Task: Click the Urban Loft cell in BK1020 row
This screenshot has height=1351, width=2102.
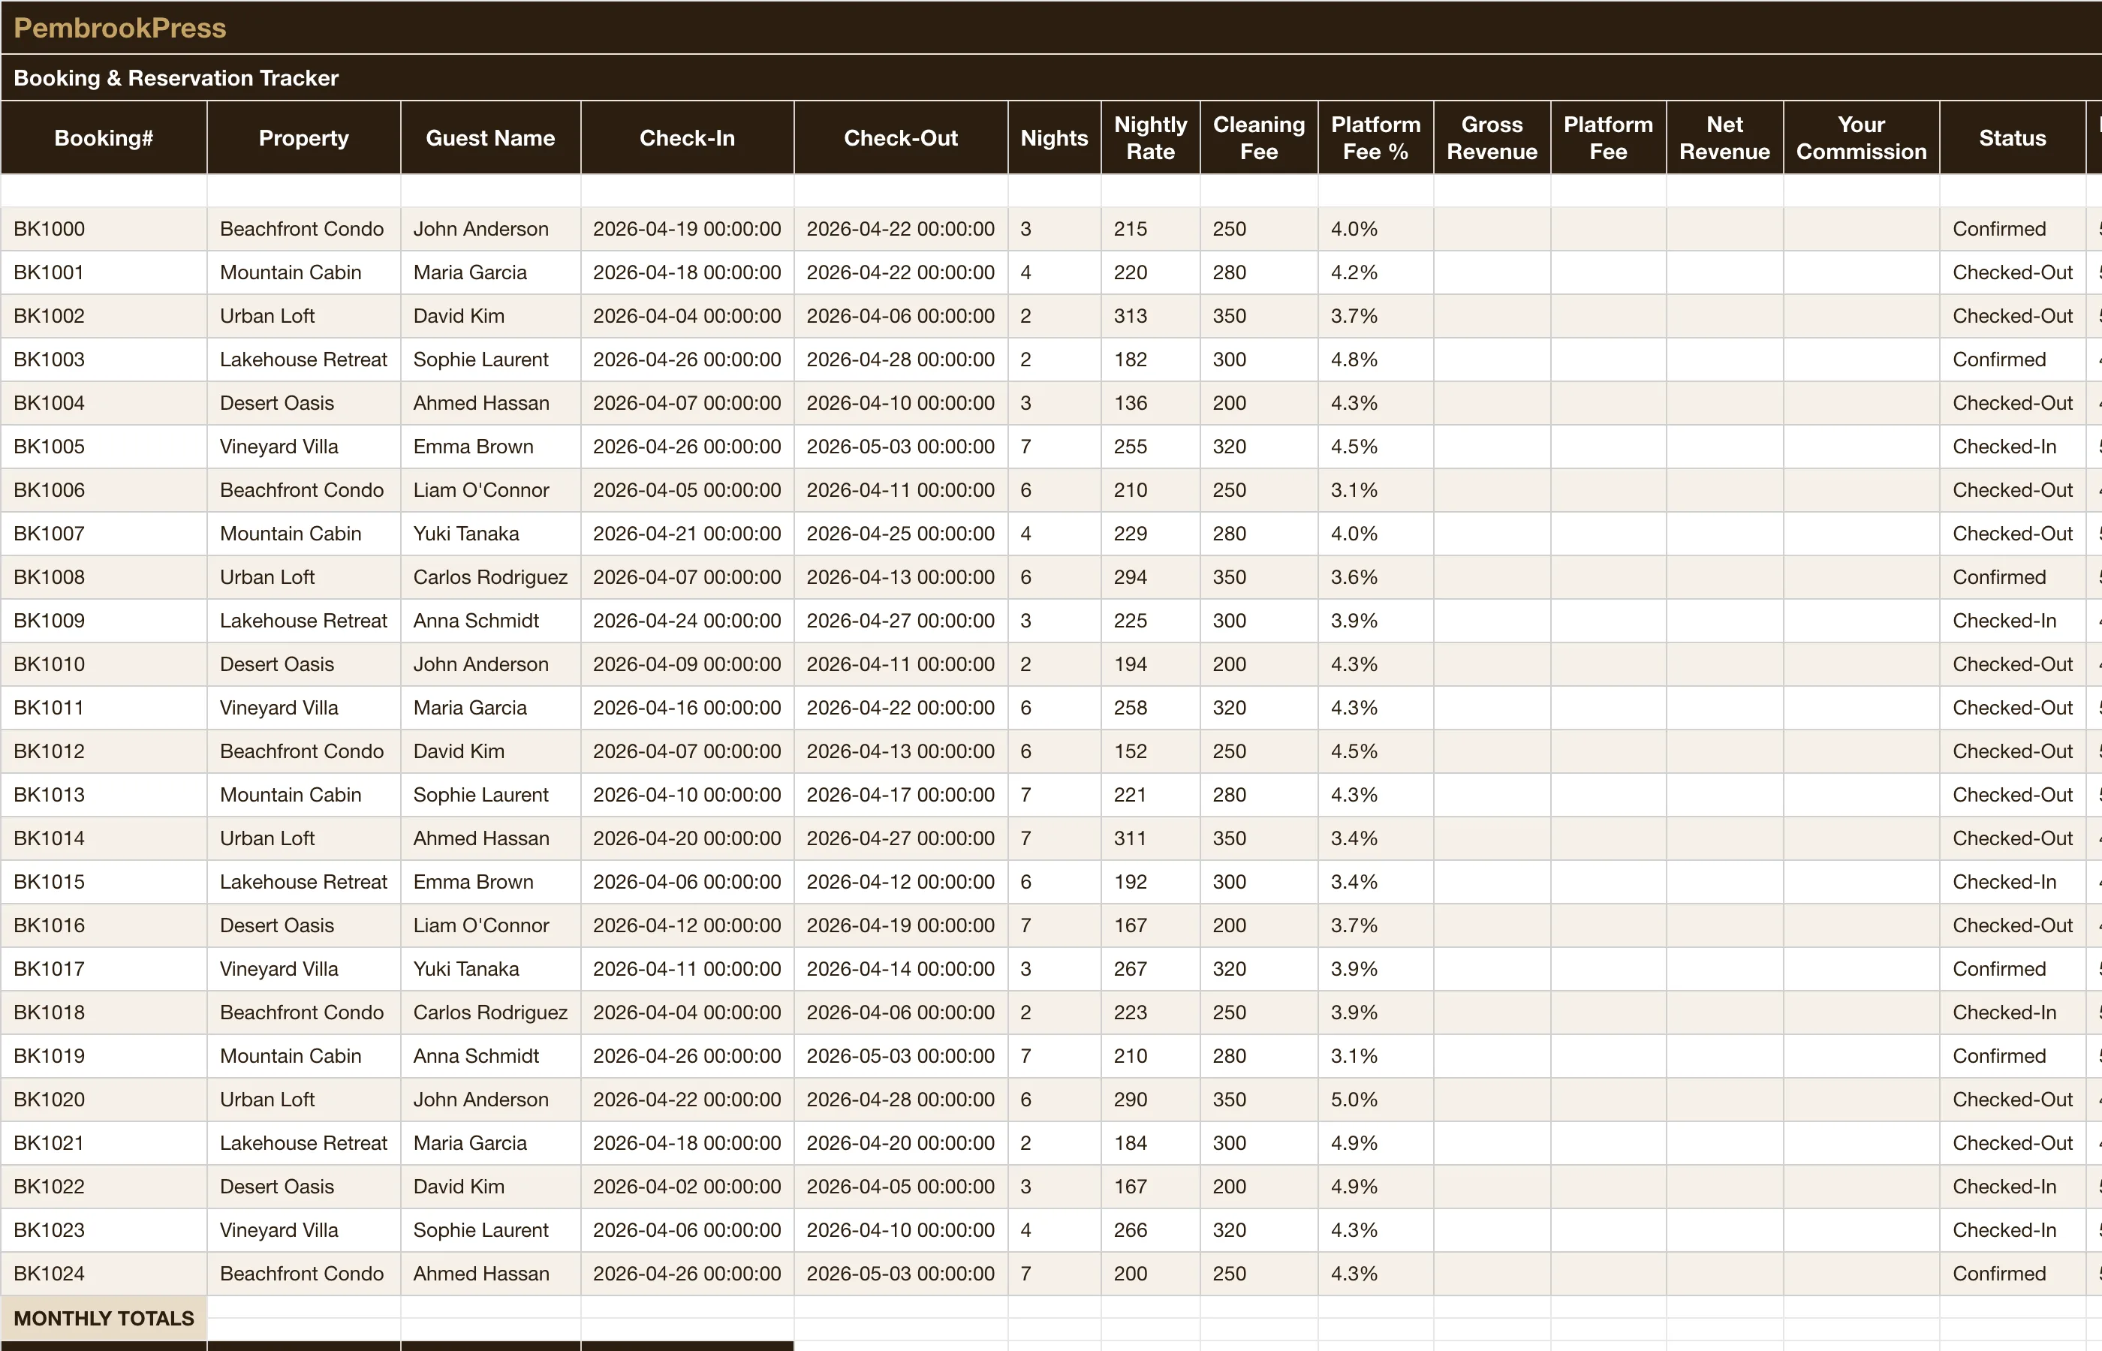Action: 303,1100
